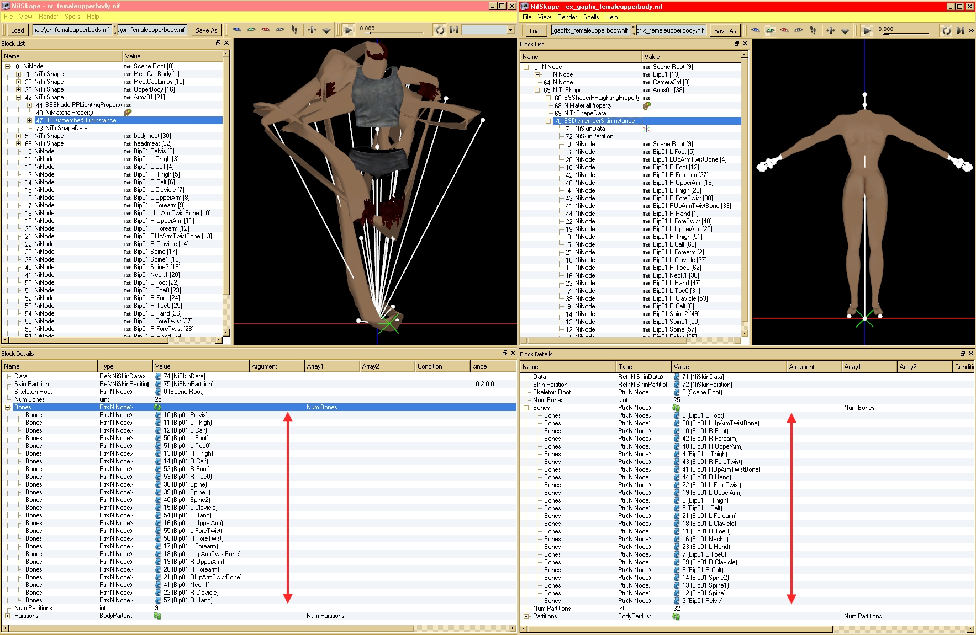Image resolution: width=976 pixels, height=635 pixels.
Task: Select Top view eye in ex_gapfix window
Action: [756, 30]
